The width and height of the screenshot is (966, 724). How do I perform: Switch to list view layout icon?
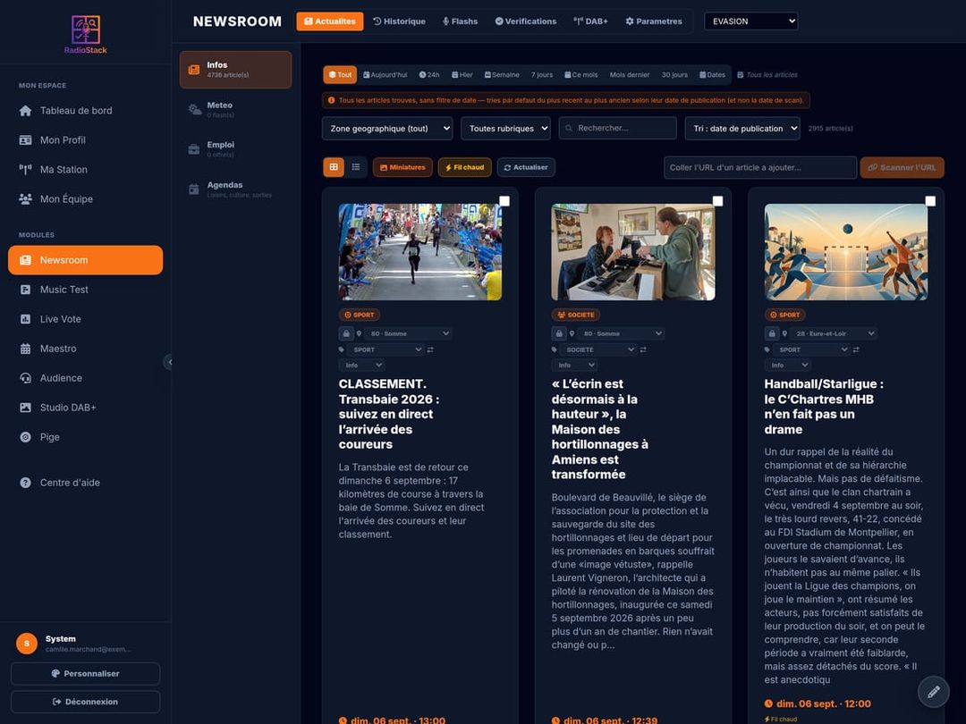tap(356, 167)
